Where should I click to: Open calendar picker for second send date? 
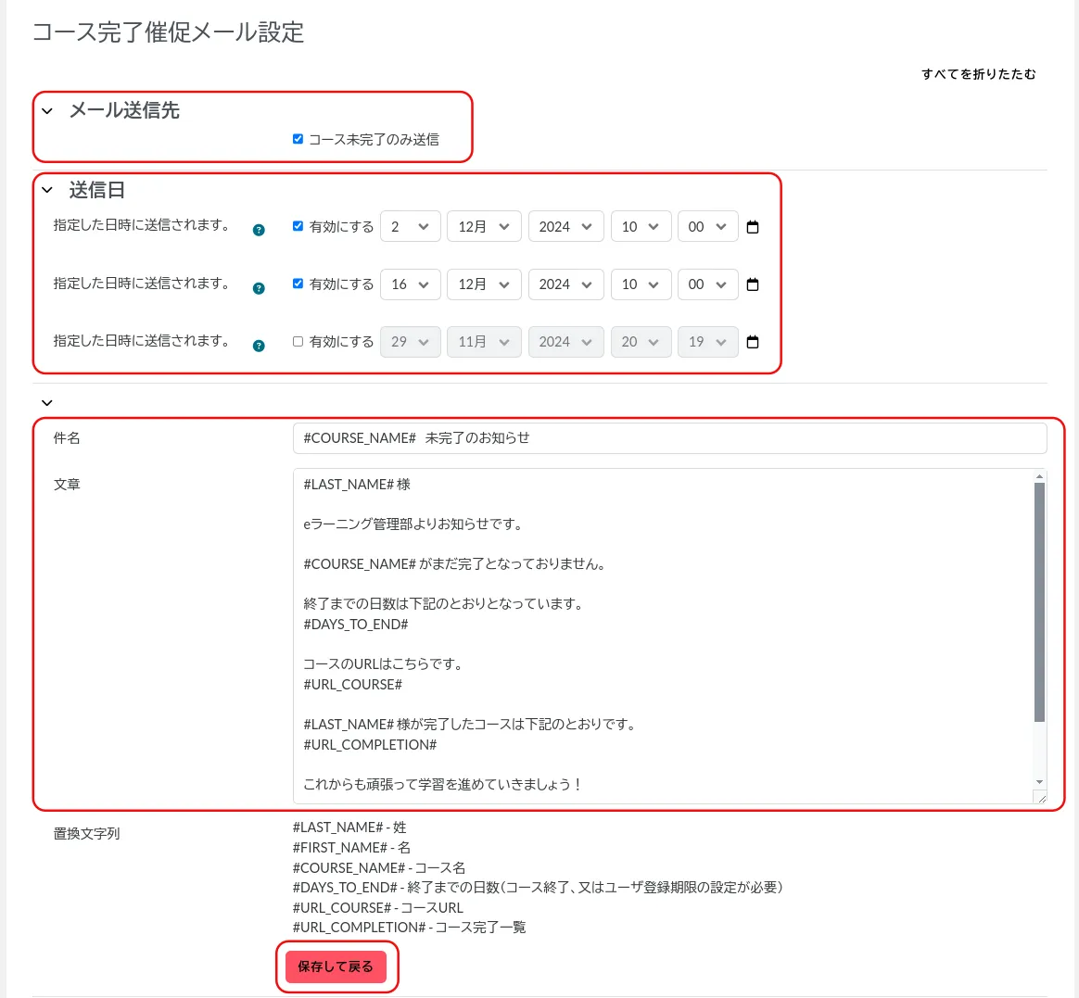click(753, 284)
